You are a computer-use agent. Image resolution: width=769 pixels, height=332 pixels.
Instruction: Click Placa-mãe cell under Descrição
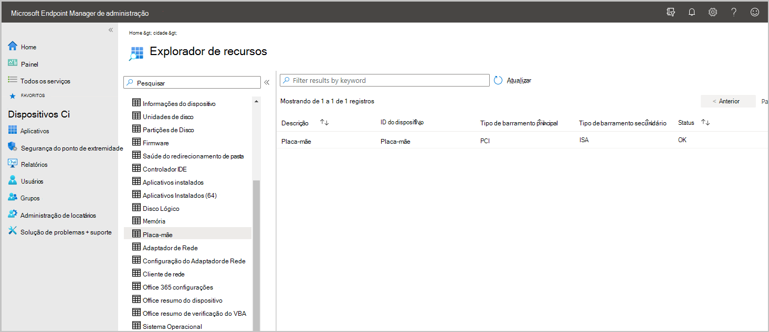click(x=296, y=141)
